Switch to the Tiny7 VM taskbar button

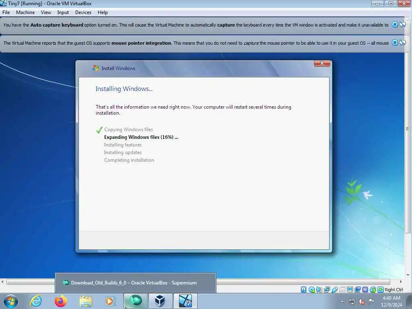click(x=185, y=301)
